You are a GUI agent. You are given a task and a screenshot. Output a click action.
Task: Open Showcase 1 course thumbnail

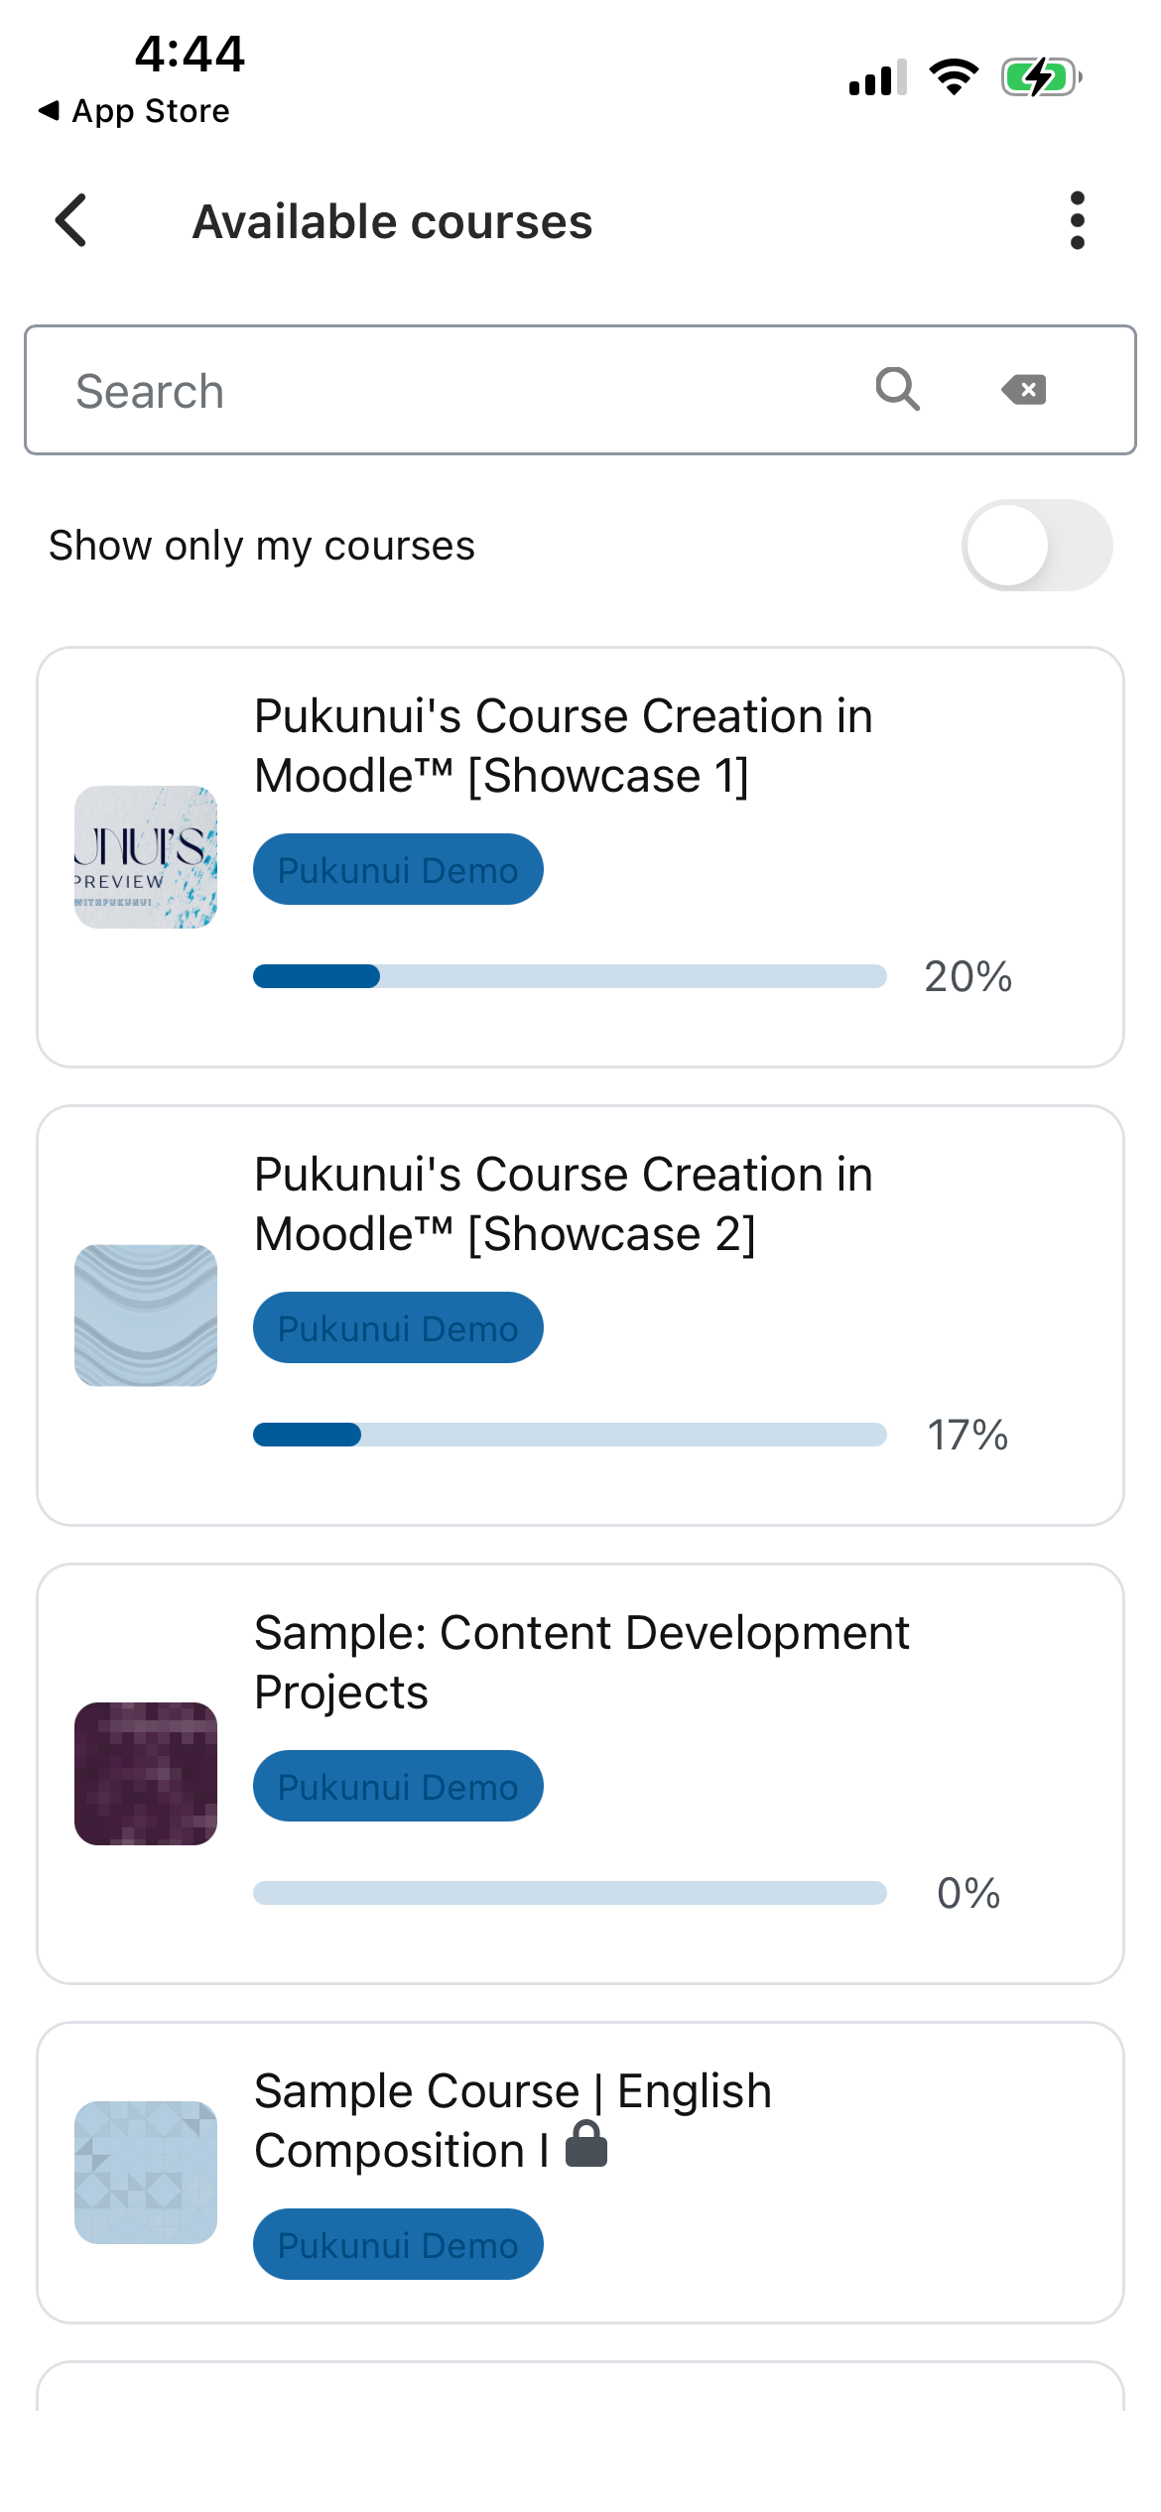(146, 857)
